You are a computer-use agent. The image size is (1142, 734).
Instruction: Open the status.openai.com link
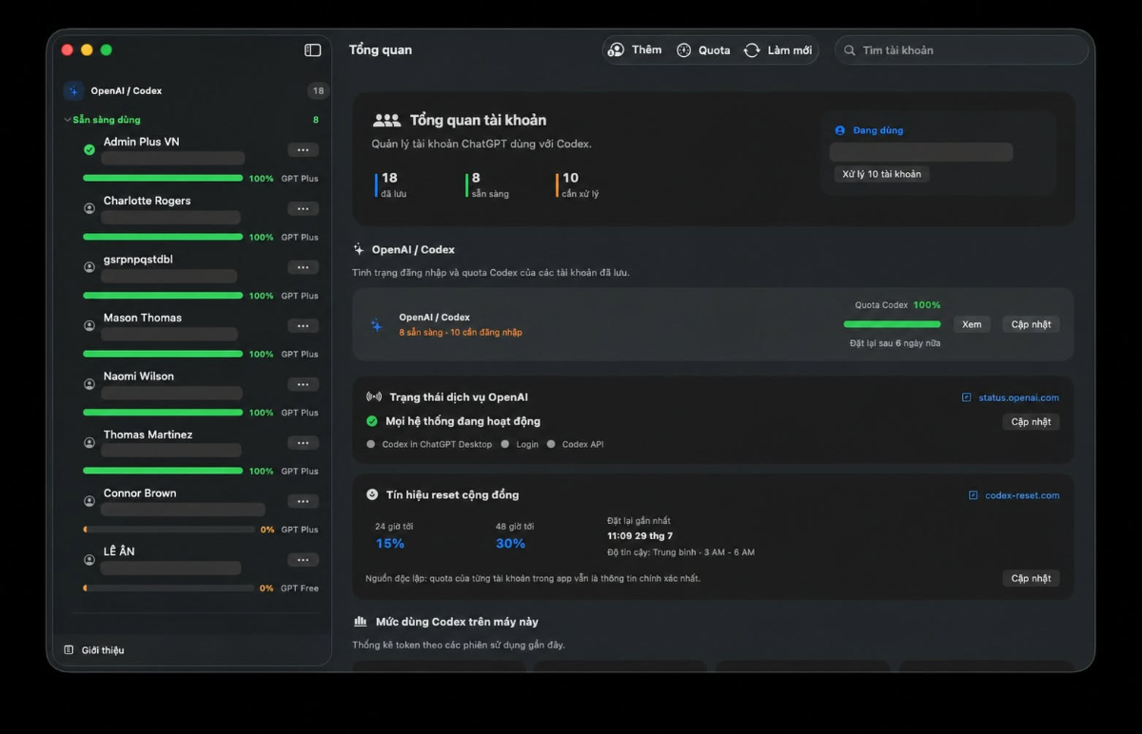point(1018,397)
